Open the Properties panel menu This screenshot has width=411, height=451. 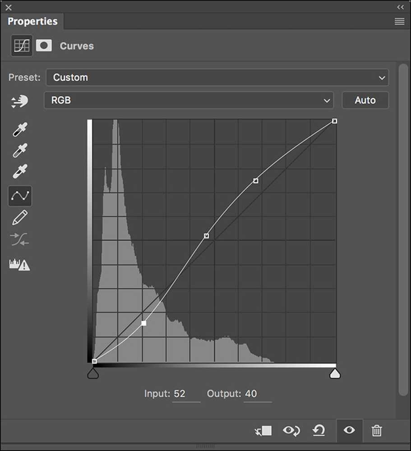(x=399, y=21)
